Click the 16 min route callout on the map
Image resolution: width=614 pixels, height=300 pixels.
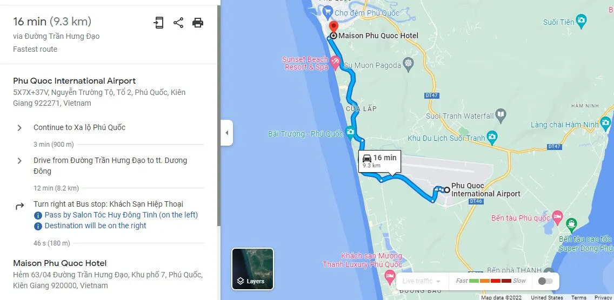[x=379, y=161]
